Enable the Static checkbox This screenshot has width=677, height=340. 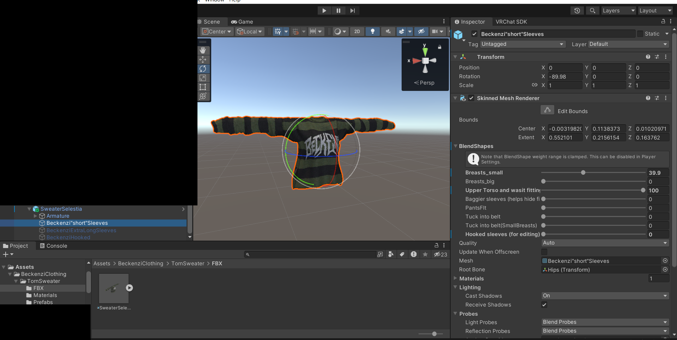[x=640, y=34]
